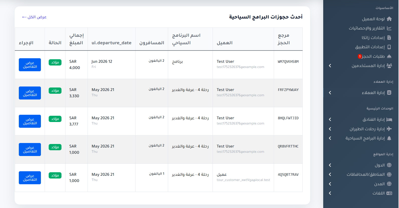
Task: Click the مؤكد status badge for 4Q5QBT7RAV
Action: click(55, 175)
